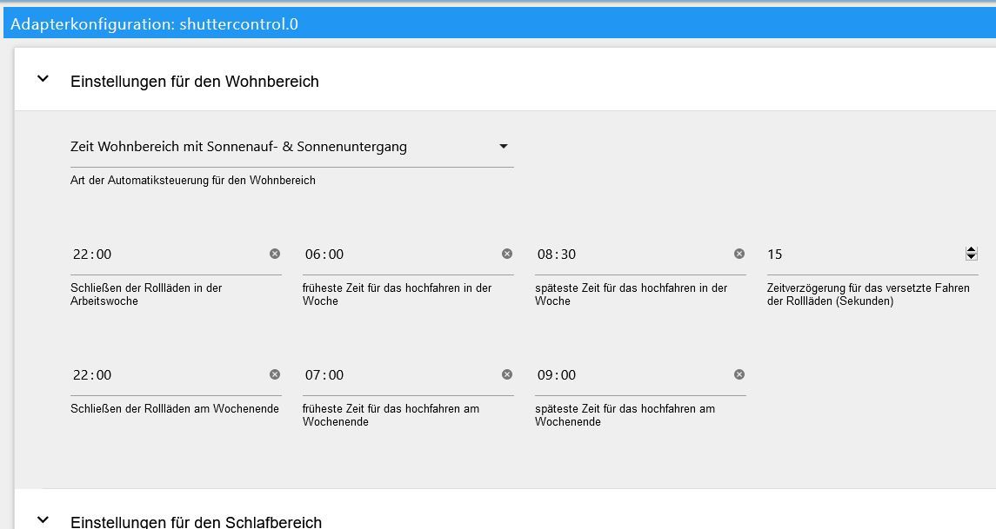Click 'früheste Zeit für das hochfahren in der Woche' label
This screenshot has height=529, width=996.
coord(397,294)
